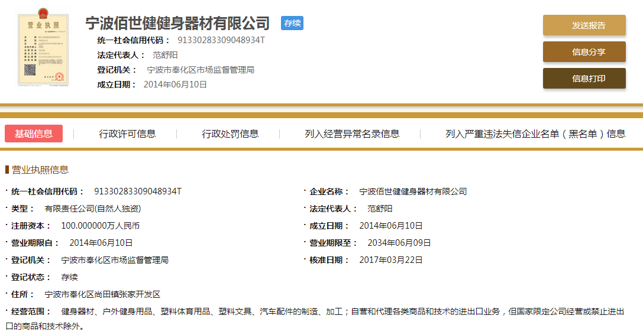Click the 登记机关 value in license info
The image size is (643, 335).
coord(115,260)
